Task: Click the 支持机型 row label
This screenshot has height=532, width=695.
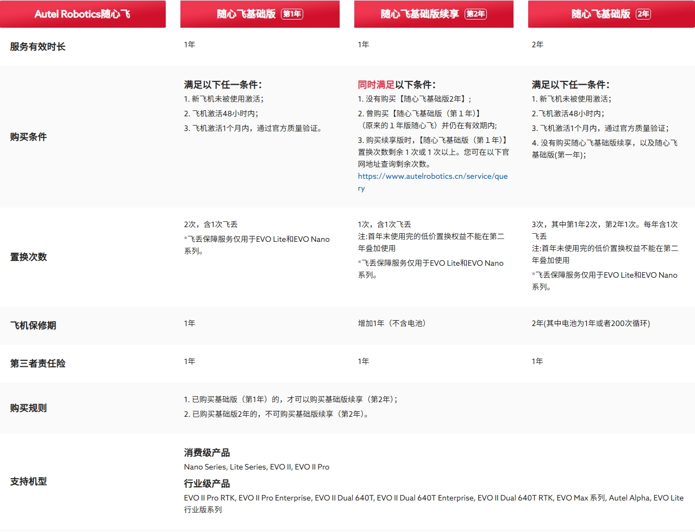Action: coord(28,481)
